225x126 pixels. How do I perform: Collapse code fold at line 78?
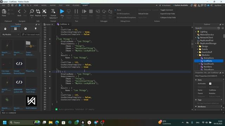[50, 88]
